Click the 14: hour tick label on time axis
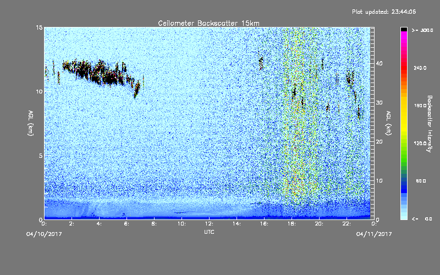This screenshot has width=440, height=275. (237, 224)
